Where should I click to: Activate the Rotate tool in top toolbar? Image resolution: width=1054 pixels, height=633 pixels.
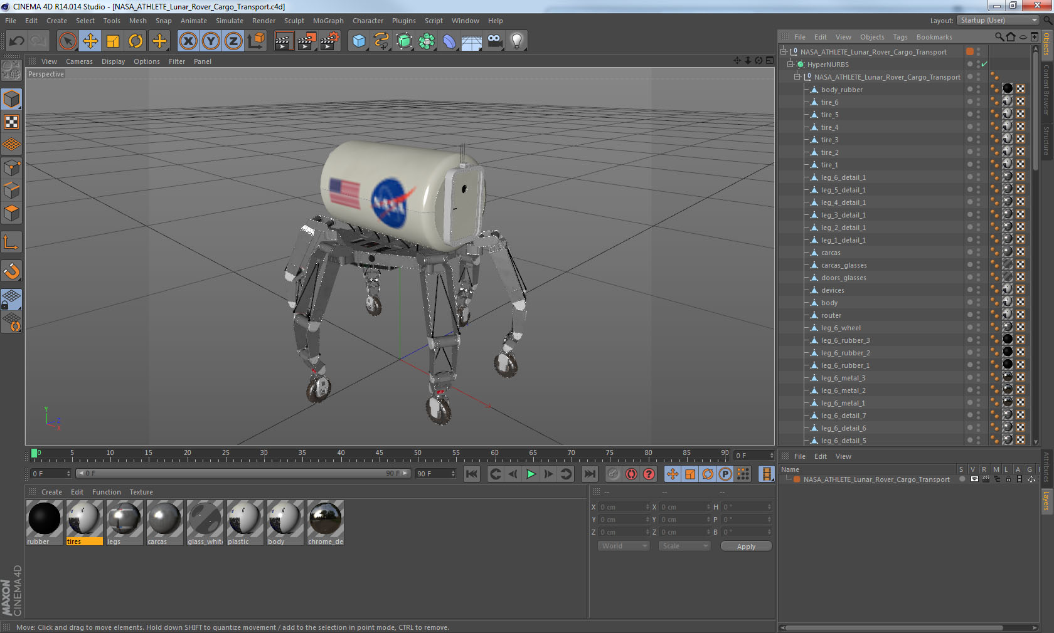pos(136,41)
